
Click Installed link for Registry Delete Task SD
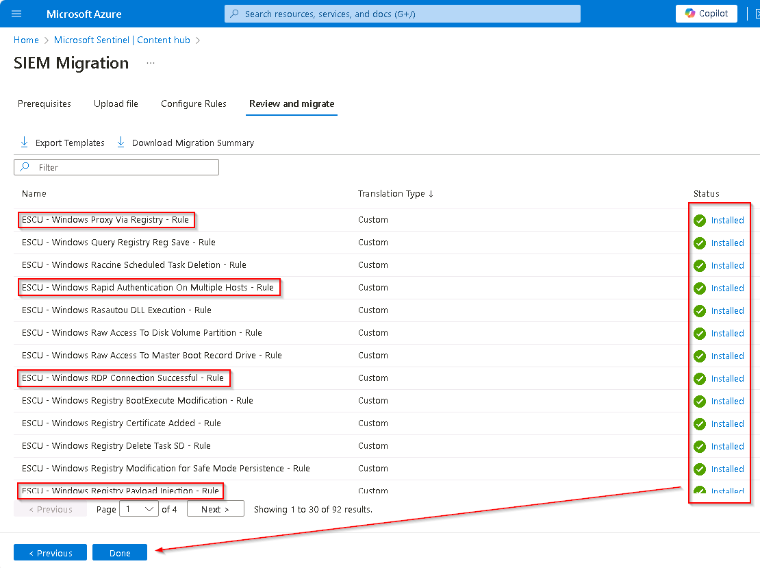click(727, 447)
